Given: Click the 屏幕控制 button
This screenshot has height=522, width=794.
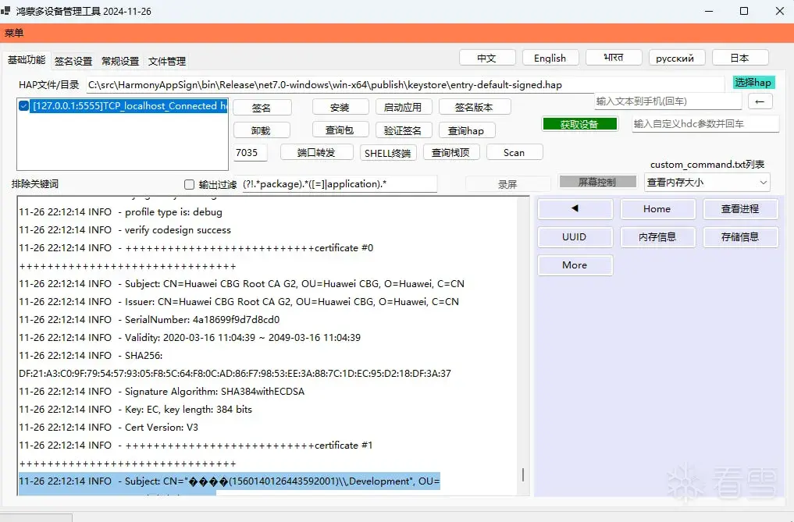Looking at the screenshot, I should click(x=597, y=183).
